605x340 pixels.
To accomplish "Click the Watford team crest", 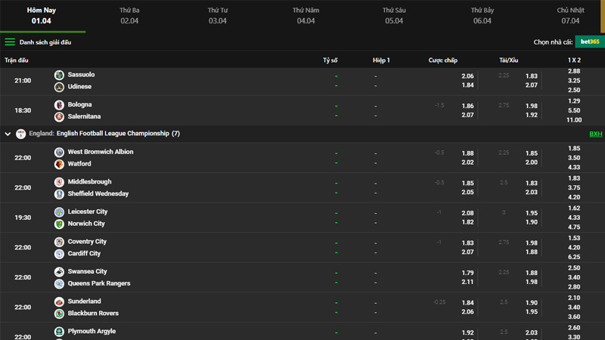I will point(59,164).
